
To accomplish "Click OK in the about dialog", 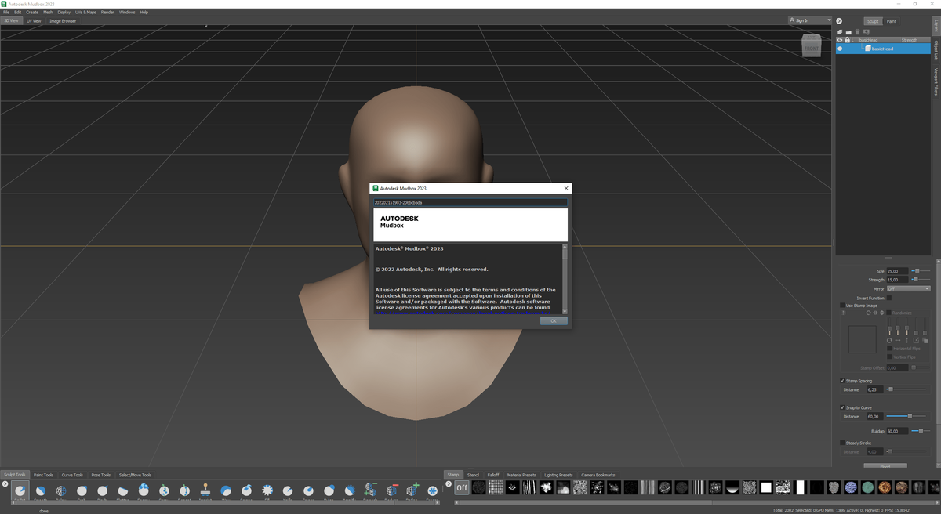I will click(x=553, y=321).
